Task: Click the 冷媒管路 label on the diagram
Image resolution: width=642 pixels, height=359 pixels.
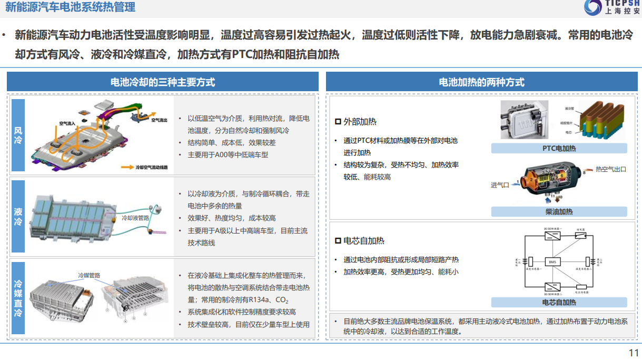Action: click(x=89, y=275)
